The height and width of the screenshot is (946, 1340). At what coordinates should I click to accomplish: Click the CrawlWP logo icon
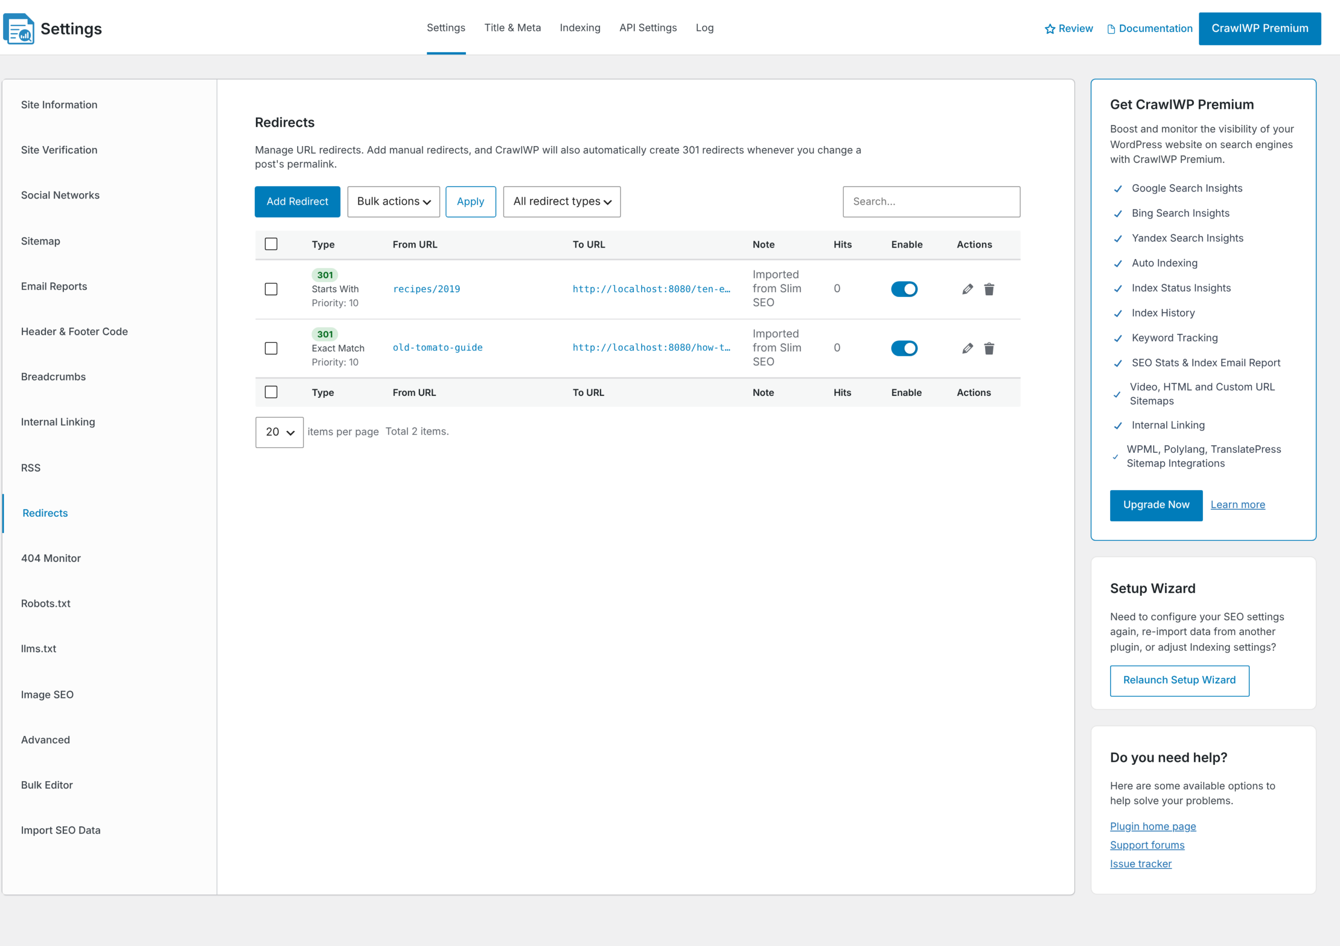pyautogui.click(x=19, y=28)
